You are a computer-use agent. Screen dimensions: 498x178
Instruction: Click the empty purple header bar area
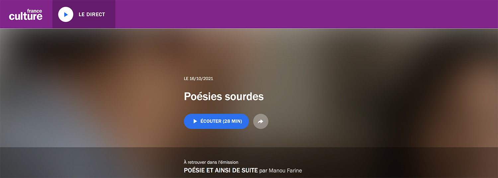pos(305,14)
